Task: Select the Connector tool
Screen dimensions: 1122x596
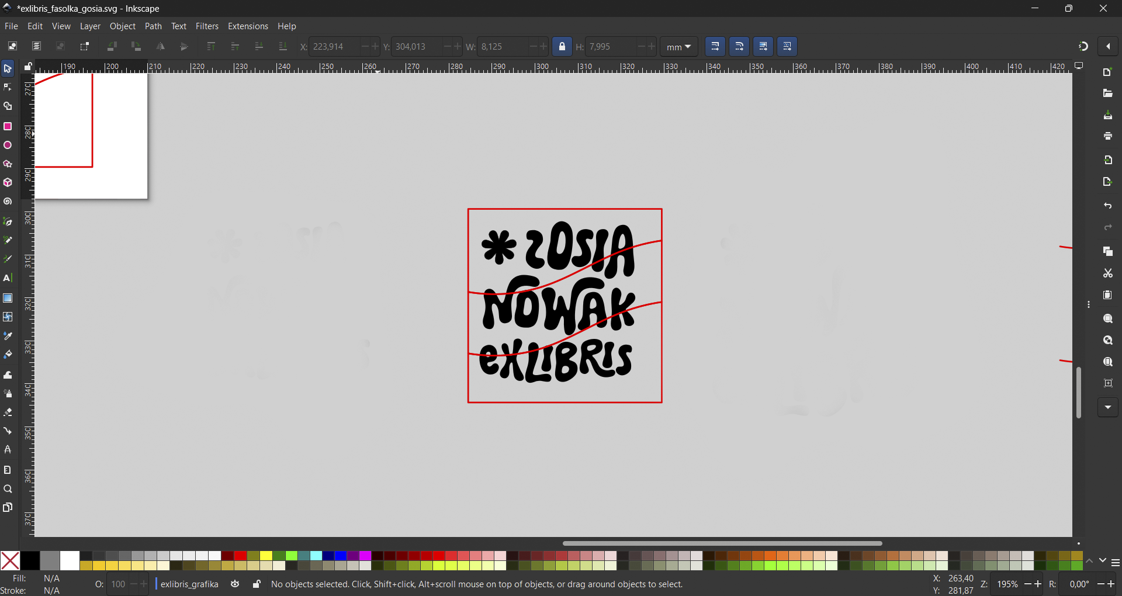Action: pyautogui.click(x=8, y=431)
